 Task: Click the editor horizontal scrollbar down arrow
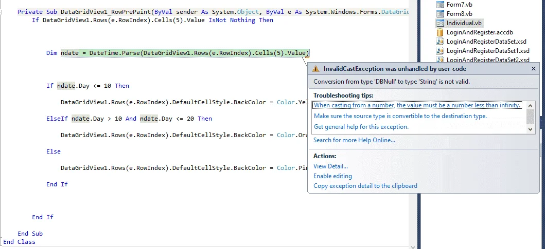413,247
